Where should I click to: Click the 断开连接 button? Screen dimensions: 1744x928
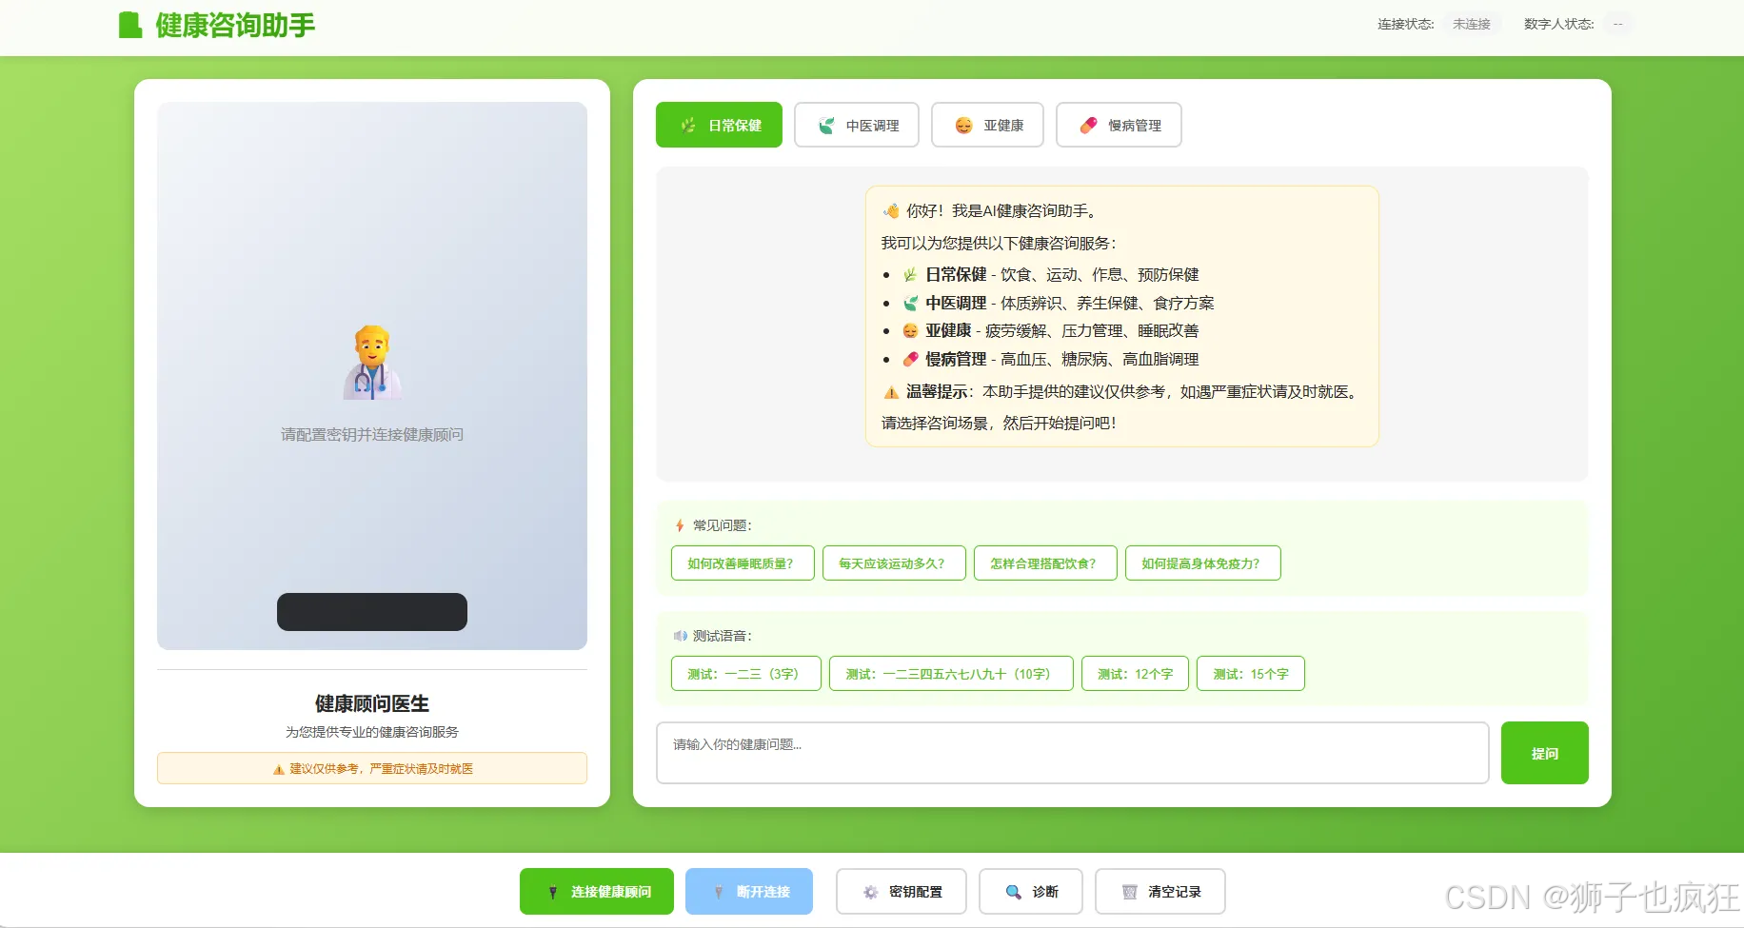coord(749,892)
